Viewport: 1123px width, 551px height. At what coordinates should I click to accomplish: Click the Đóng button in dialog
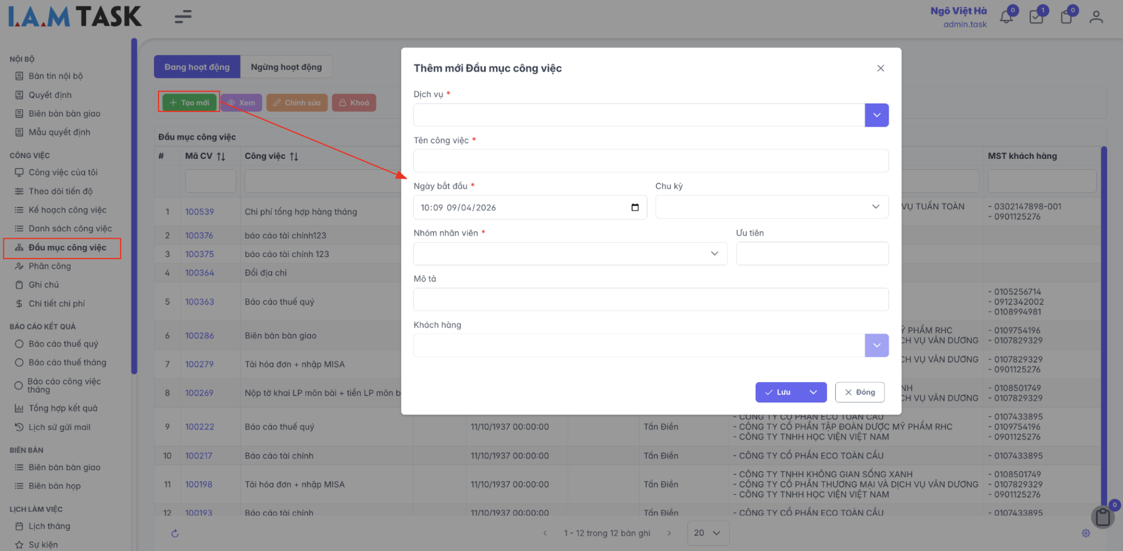click(x=859, y=392)
